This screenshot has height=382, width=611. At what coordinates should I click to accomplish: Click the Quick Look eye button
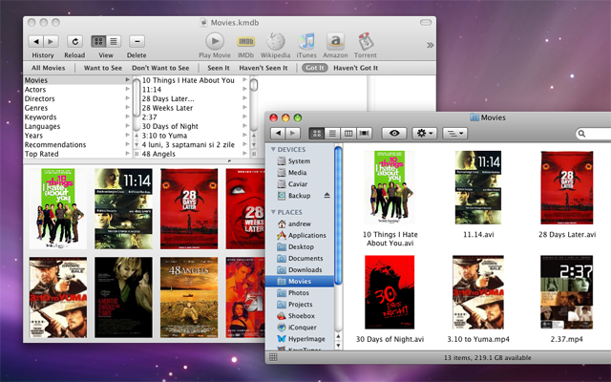[x=394, y=134]
